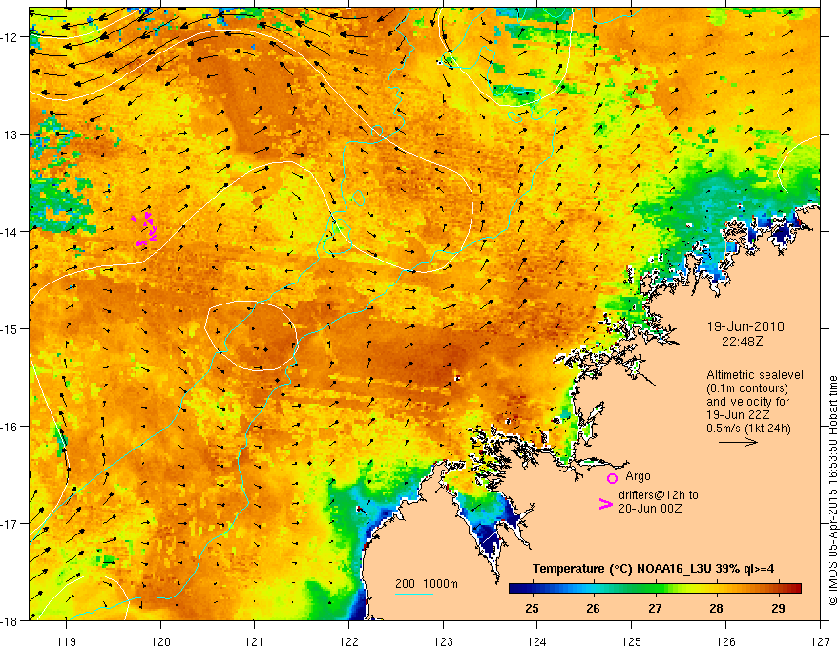
Task: Click the 0.5m/s velocity scale arrow
Action: [x=738, y=442]
